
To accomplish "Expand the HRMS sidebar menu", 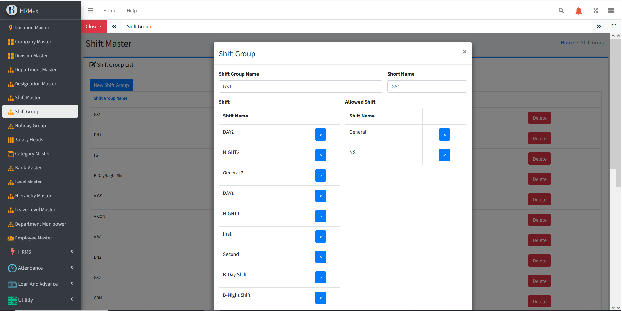I will (40, 252).
